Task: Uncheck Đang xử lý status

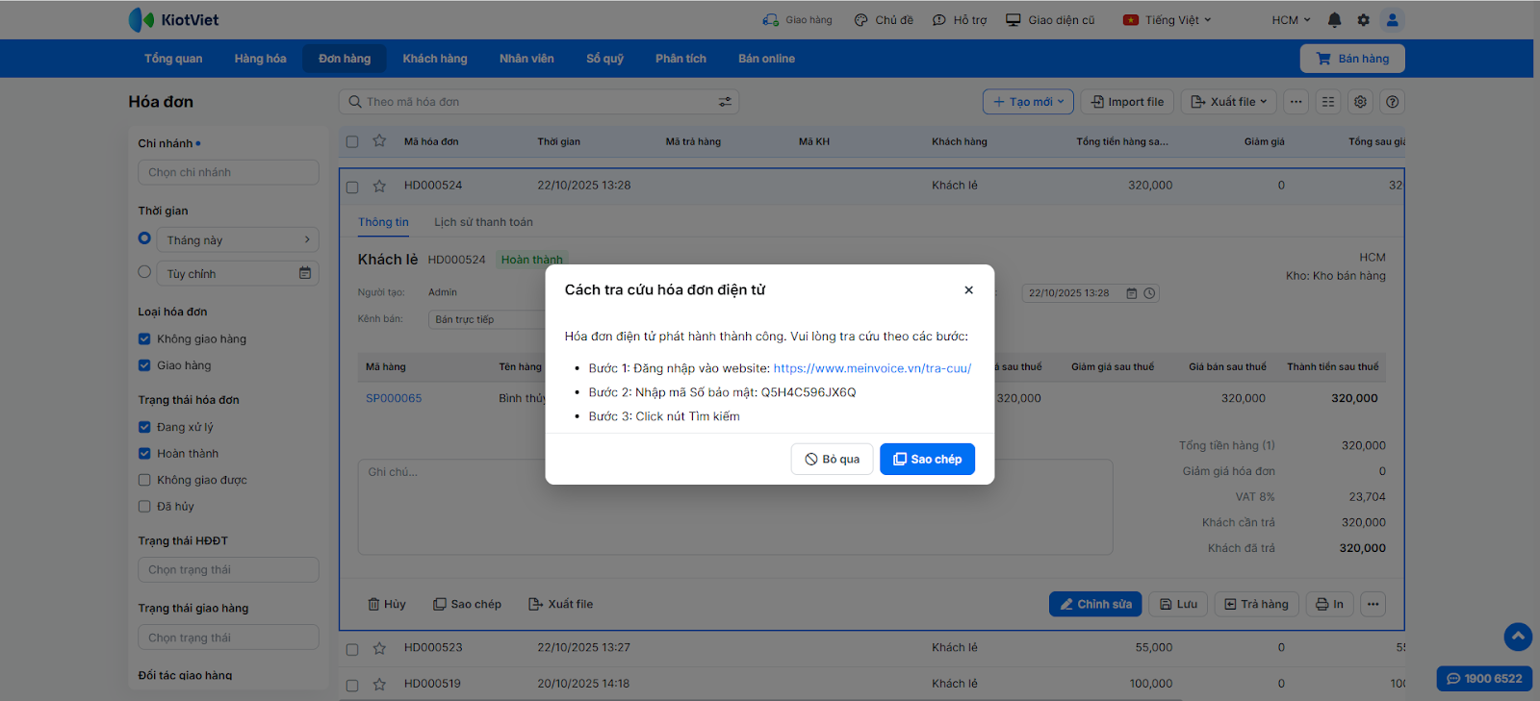Action: pyautogui.click(x=144, y=427)
